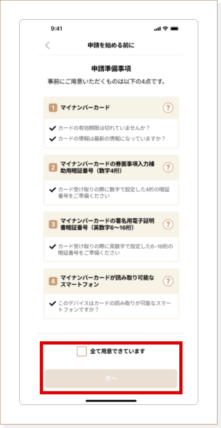Tap the cellular signal icon
The height and width of the screenshot is (428, 221).
tap(157, 29)
